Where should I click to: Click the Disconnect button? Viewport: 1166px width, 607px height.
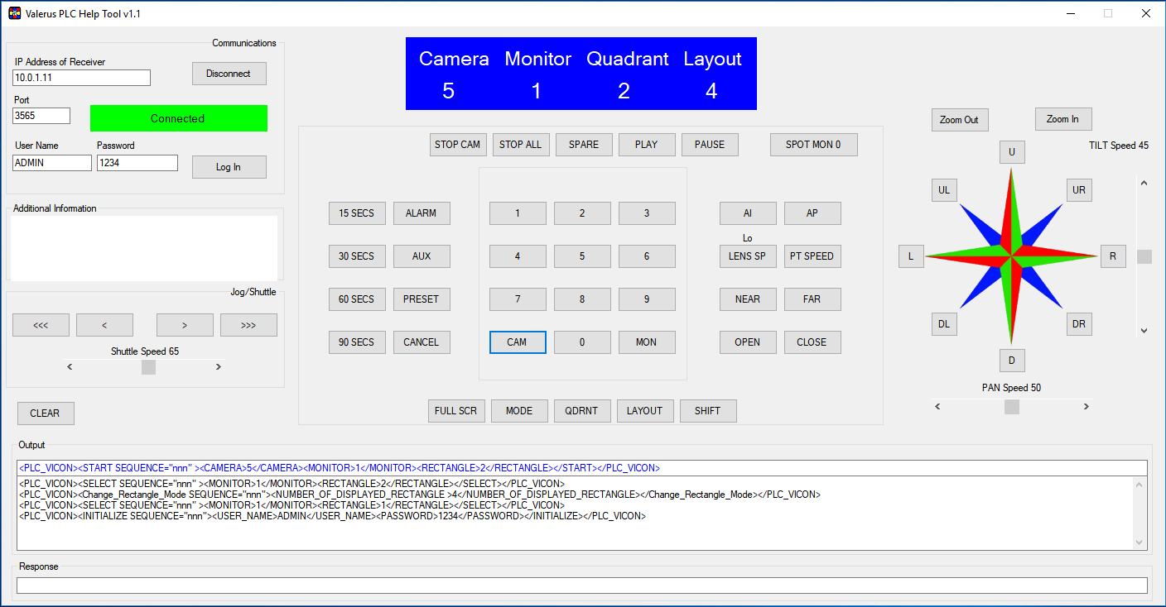229,74
